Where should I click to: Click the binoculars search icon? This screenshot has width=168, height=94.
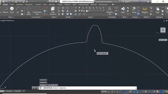tap(120, 2)
